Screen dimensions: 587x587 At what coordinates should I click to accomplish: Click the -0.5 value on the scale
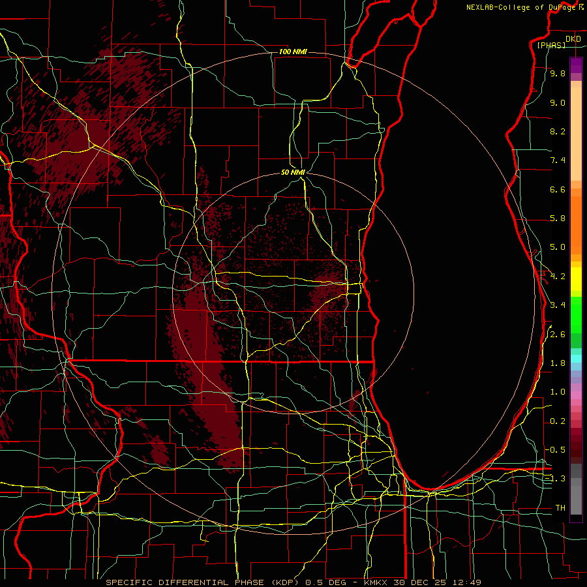coord(555,450)
